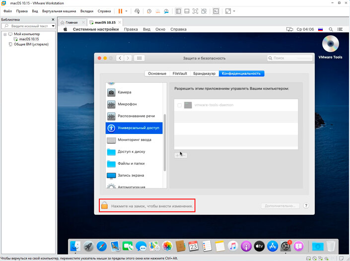Collapse the Мой компьютер tree node
The image size is (350, 261).
5,34
